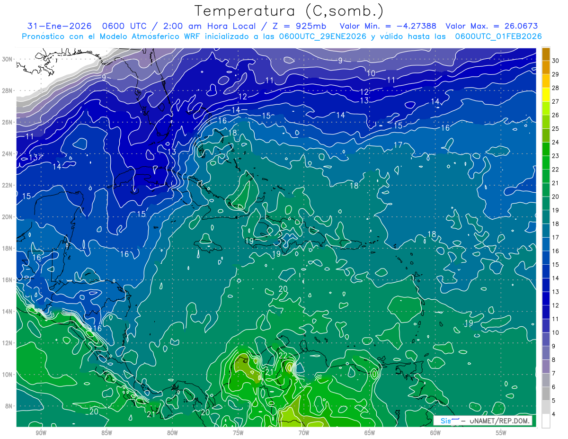Click the longitude label 80W

173,433
